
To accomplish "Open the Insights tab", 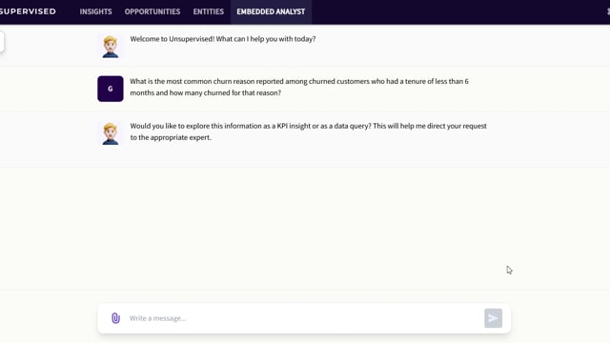I will 95,11.
